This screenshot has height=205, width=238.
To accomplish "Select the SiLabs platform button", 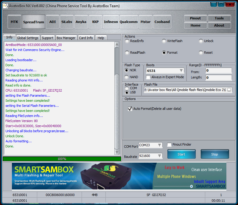I will (x=67, y=22).
